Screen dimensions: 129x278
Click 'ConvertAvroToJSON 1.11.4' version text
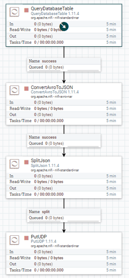(x=55, y=92)
